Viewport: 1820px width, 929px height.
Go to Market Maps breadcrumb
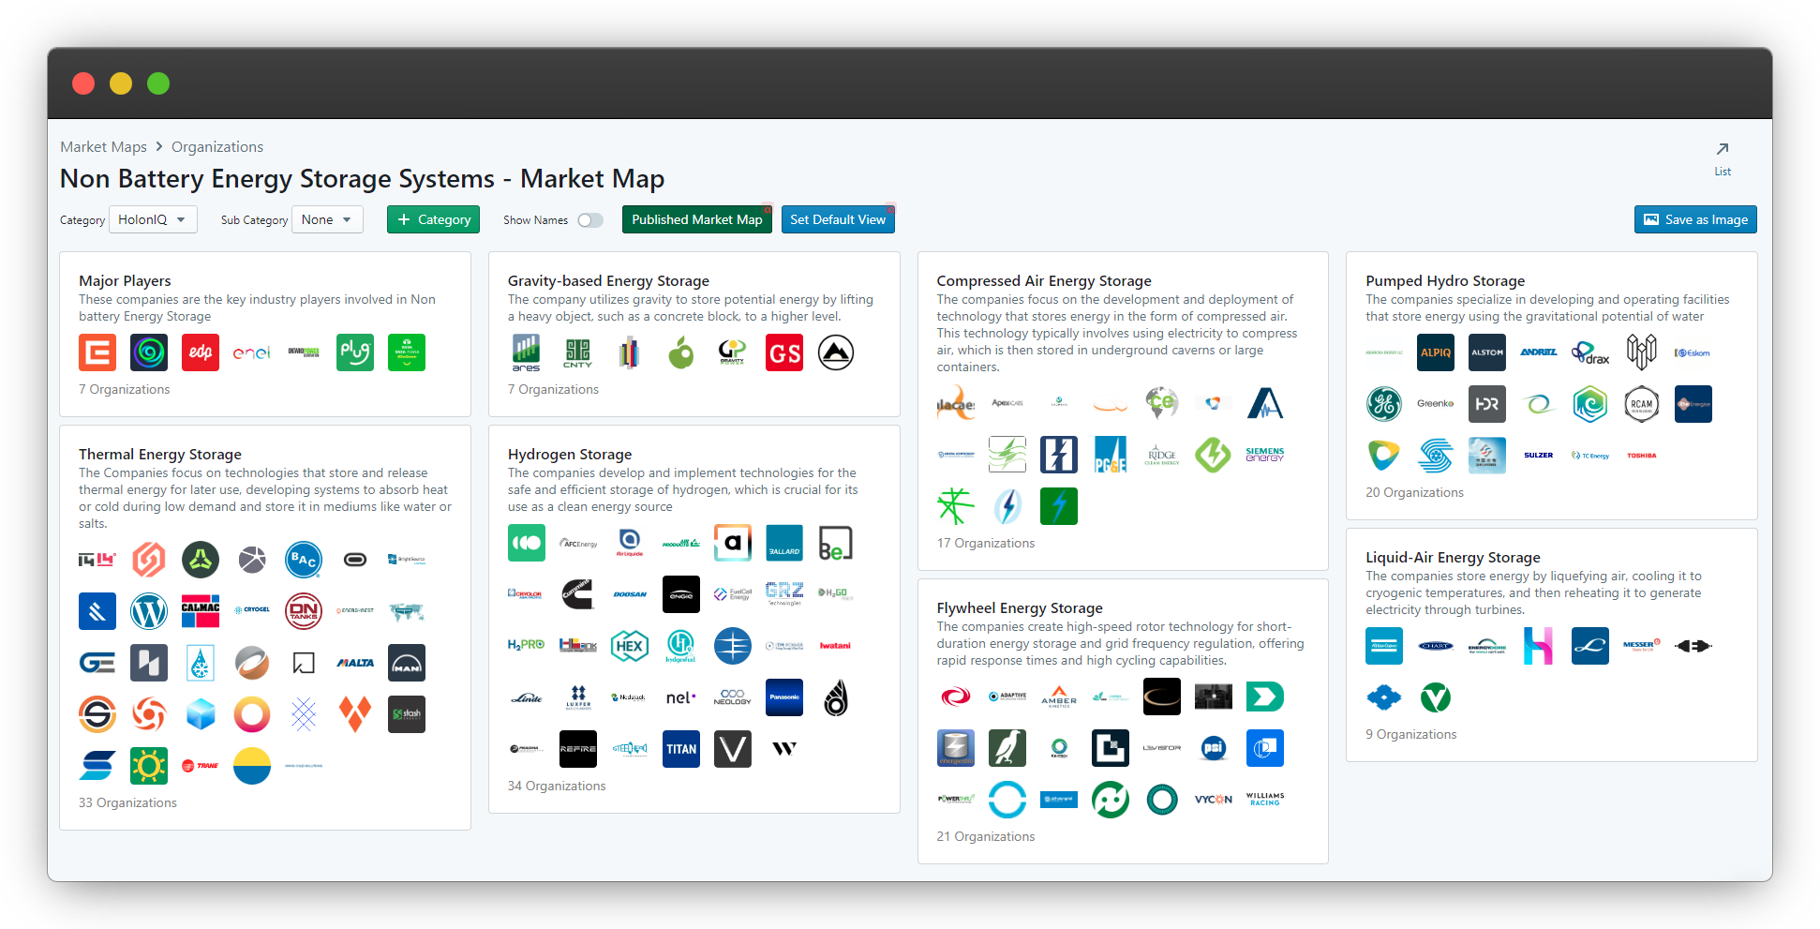tap(103, 147)
